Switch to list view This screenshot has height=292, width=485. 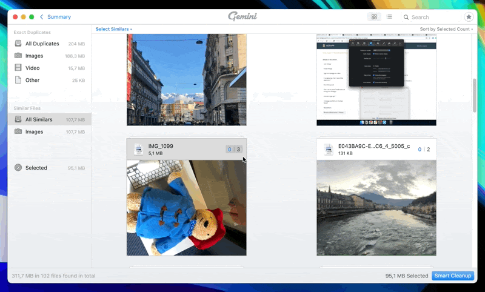coord(389,17)
